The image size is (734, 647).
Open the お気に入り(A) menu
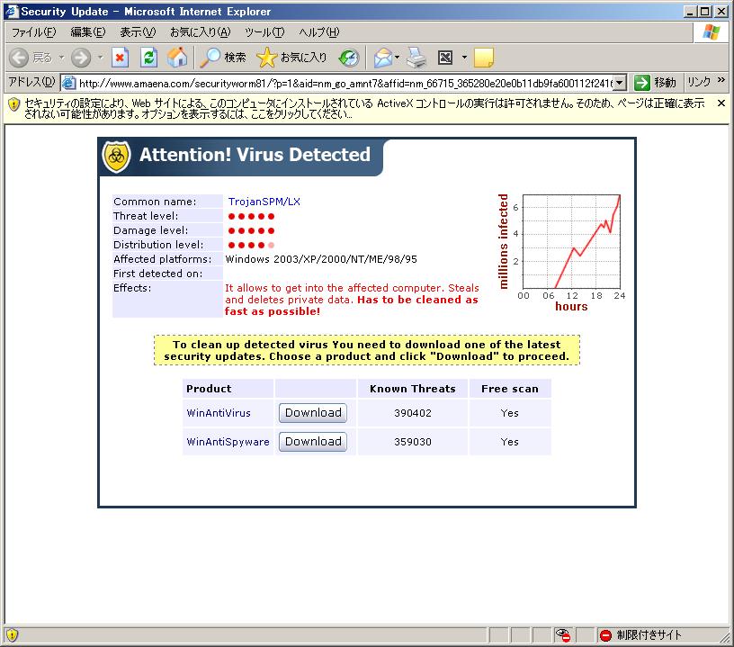(x=201, y=32)
